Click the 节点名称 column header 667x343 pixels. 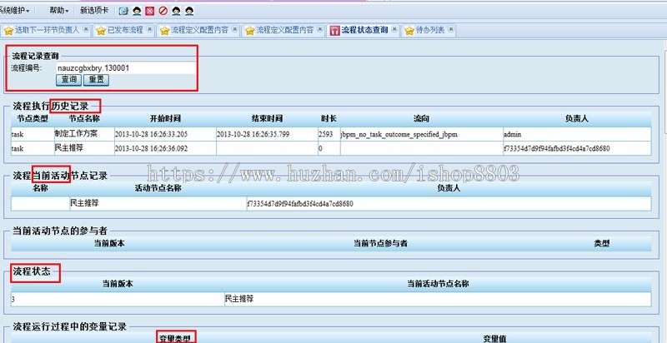point(84,118)
